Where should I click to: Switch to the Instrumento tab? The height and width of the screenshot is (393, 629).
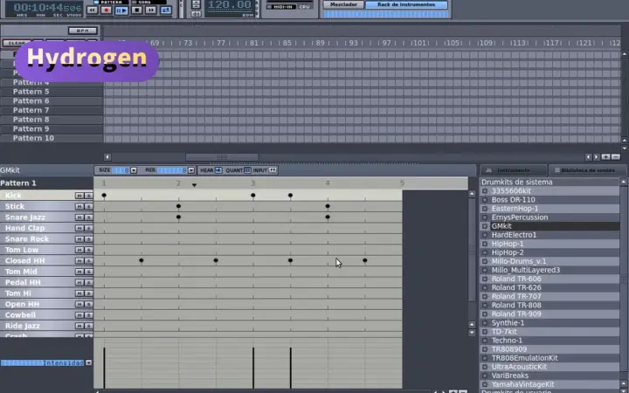click(x=514, y=170)
